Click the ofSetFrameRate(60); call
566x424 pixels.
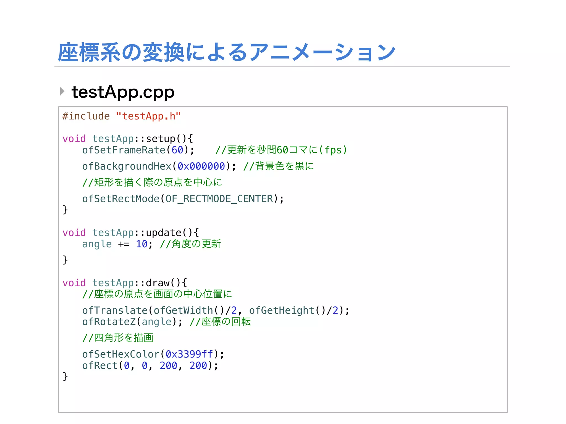tap(138, 150)
